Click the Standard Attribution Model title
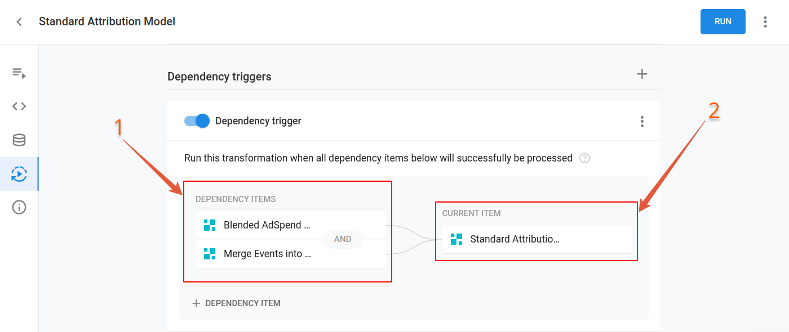Screen dimensions: 789x332 pyautogui.click(x=107, y=21)
